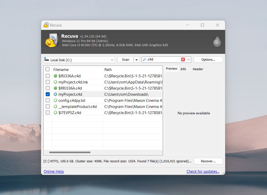Viewport: 267px width, 195px height.
Task: Select the $I7EVP5Z.c4d filename
Action: [70, 113]
